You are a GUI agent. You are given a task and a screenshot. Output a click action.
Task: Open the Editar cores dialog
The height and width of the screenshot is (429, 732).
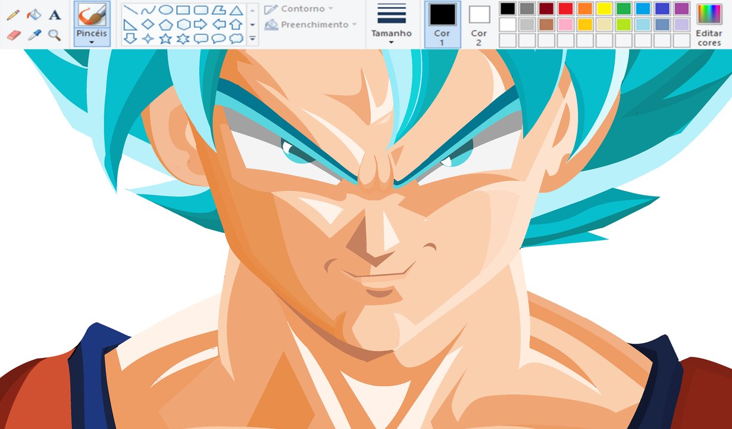point(709,24)
